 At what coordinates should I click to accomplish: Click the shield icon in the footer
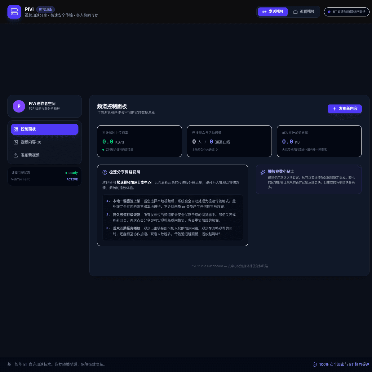point(315,365)
